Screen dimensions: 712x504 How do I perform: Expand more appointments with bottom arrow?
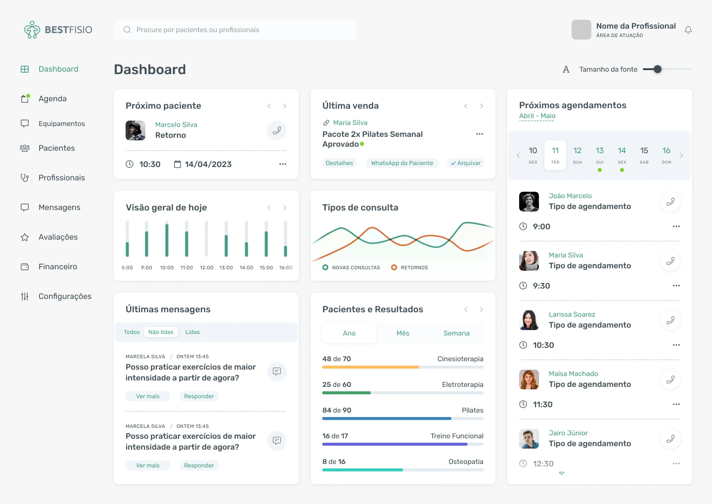click(562, 473)
